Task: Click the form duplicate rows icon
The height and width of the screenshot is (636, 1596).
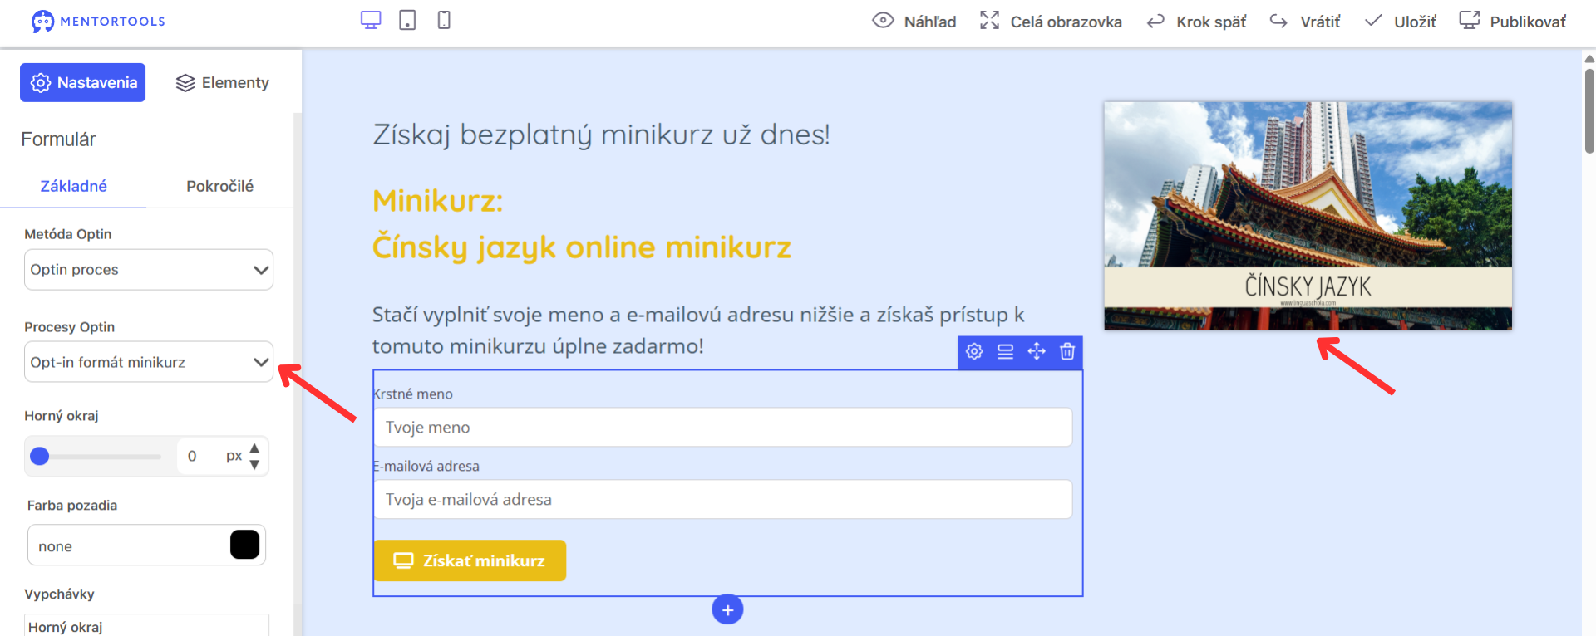Action: point(1006,352)
